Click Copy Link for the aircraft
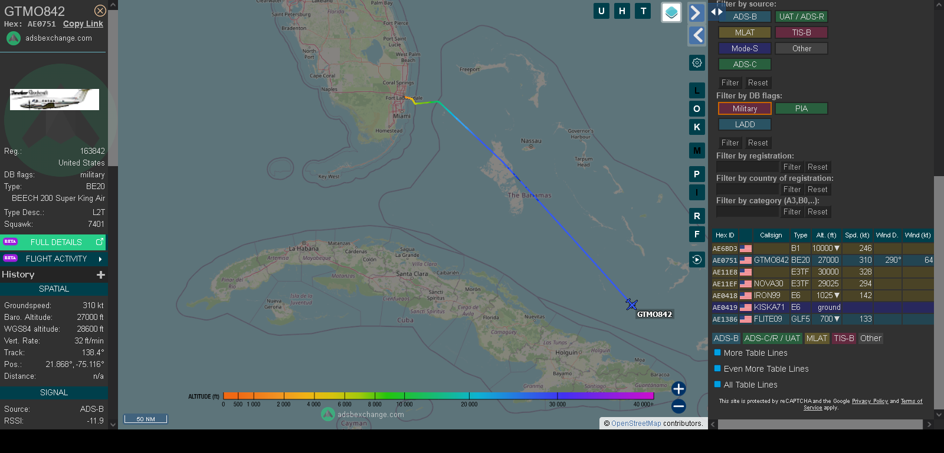 83,24
